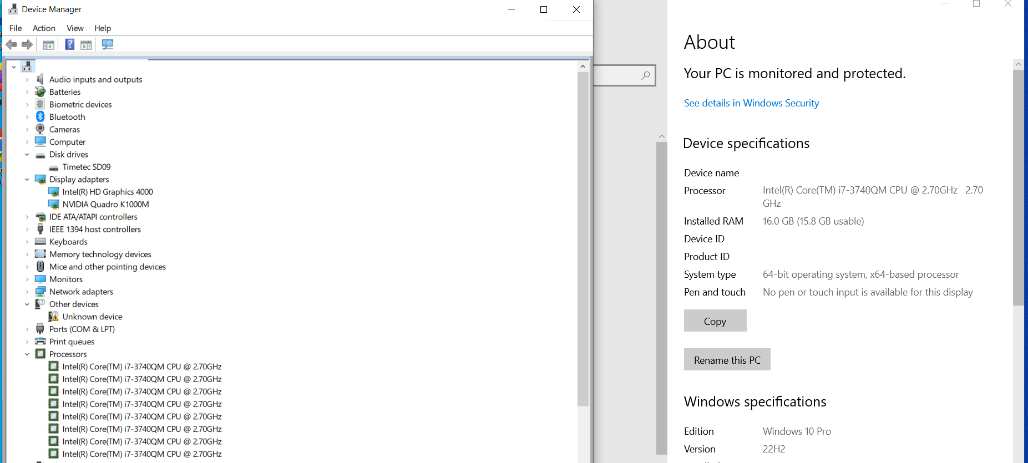Collapse the Other devices node
Viewport: 1028px width, 463px height.
(27, 304)
